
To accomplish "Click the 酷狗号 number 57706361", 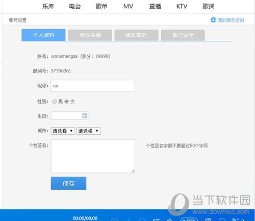I will pyautogui.click(x=61, y=71).
